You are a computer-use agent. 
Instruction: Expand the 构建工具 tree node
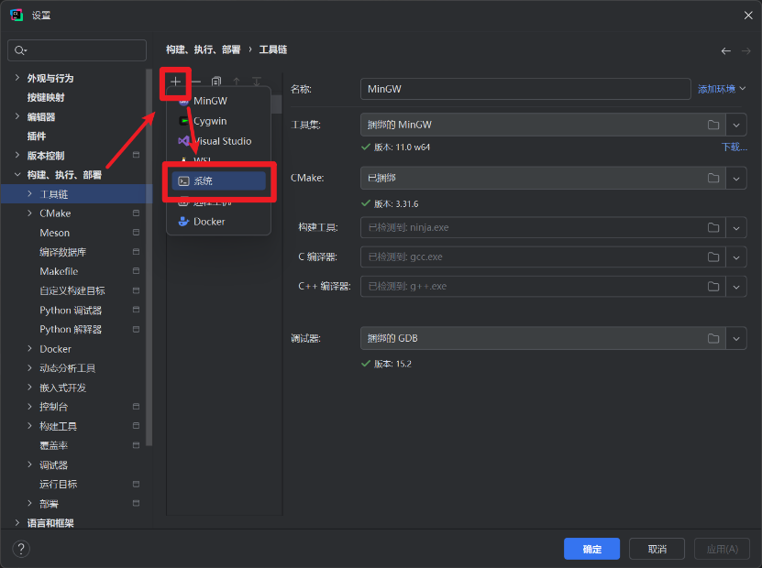30,426
